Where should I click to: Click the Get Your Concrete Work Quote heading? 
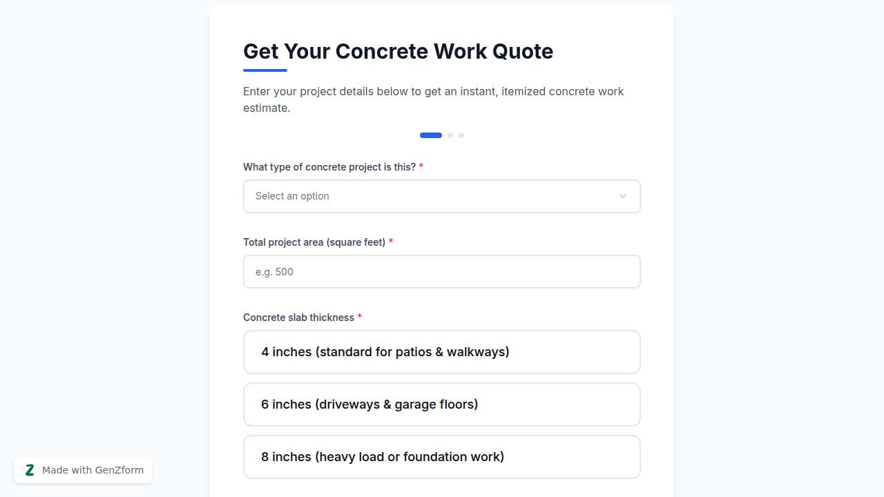(x=398, y=51)
